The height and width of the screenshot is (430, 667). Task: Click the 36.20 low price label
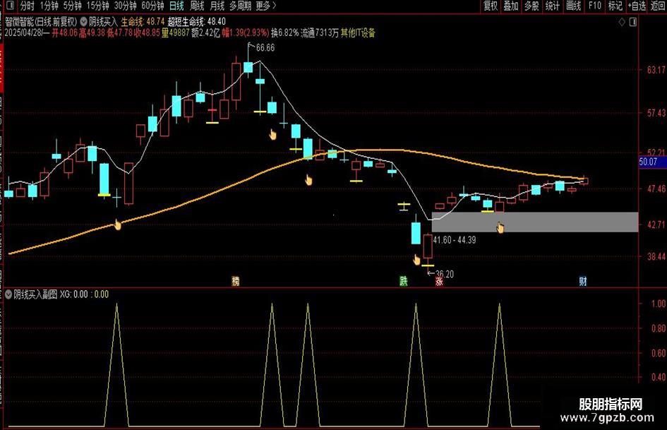445,274
